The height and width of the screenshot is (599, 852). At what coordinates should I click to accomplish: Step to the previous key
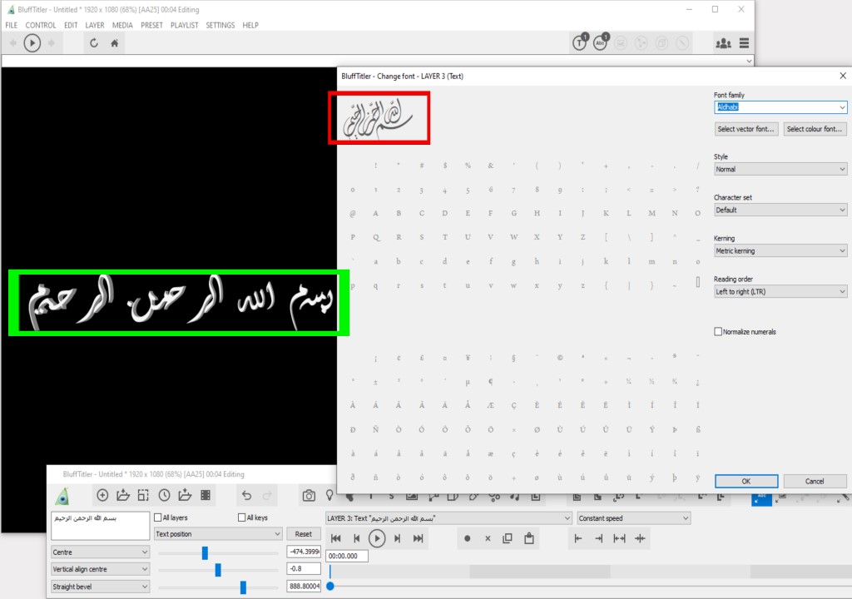click(356, 538)
